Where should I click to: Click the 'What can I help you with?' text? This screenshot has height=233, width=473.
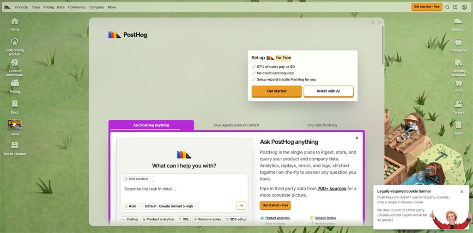pos(184,166)
